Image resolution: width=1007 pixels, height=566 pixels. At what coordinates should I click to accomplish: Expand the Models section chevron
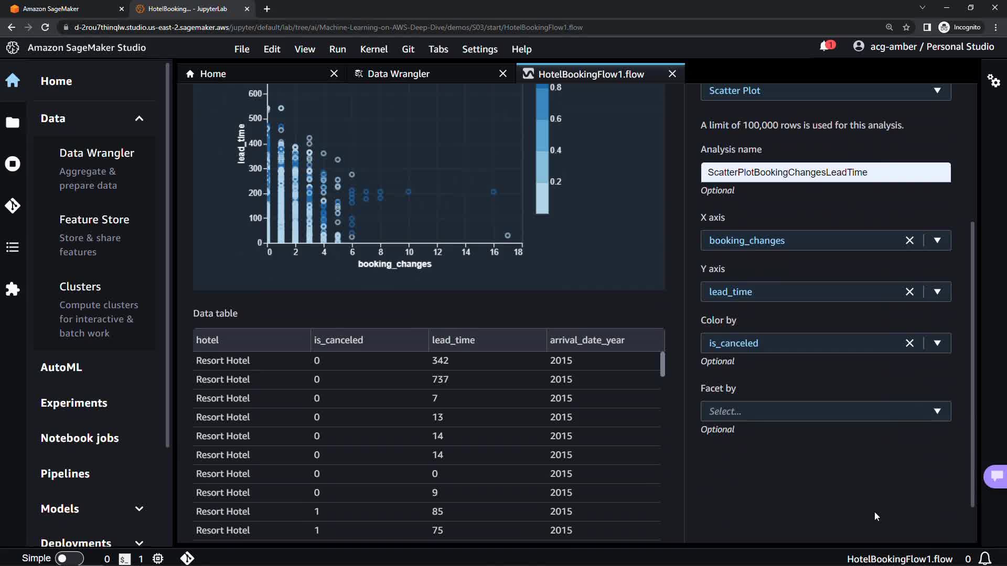pos(139,509)
